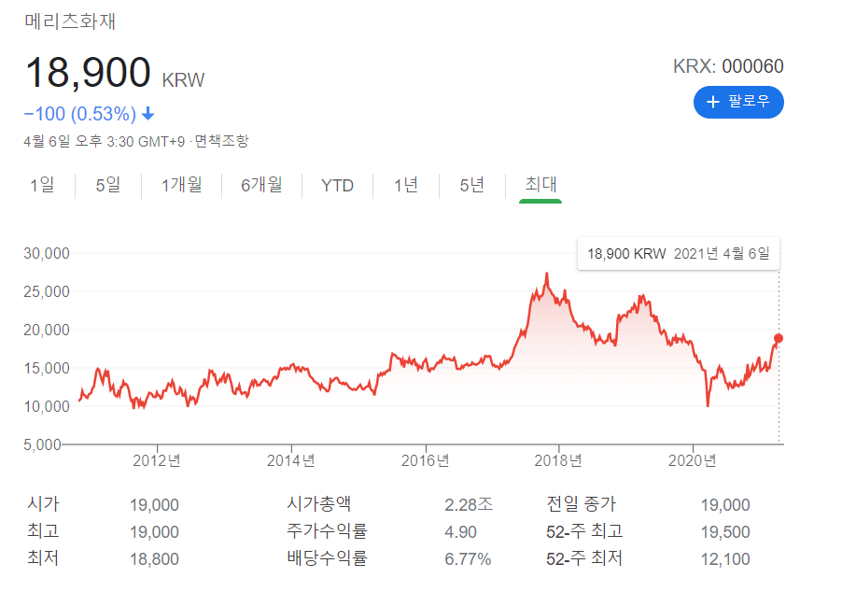Select the YTD tab
Screen dimensions: 842x592
point(337,185)
